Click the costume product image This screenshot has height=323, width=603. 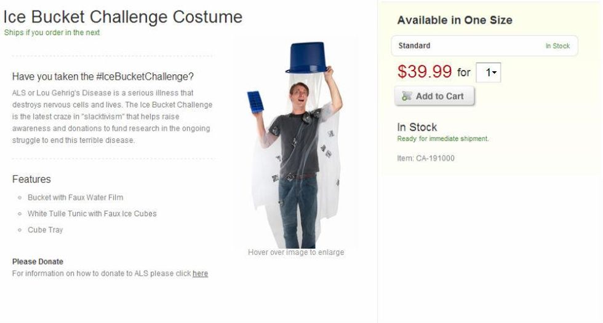pyautogui.click(x=296, y=143)
